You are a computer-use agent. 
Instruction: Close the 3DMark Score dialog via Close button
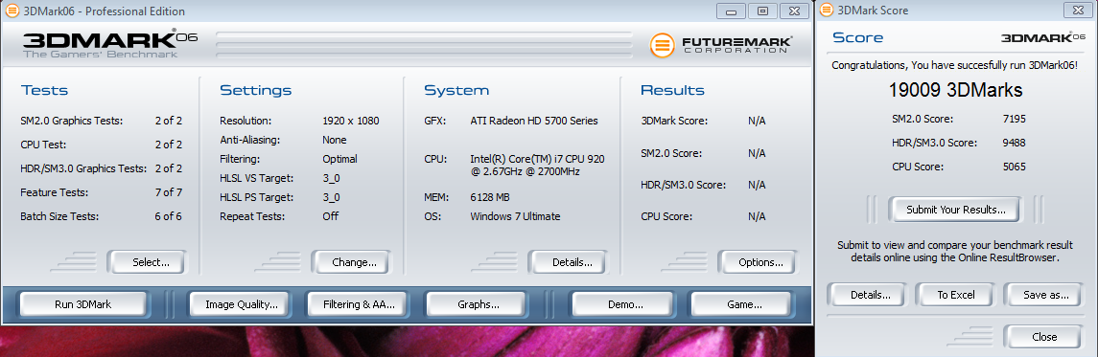coord(1044,337)
